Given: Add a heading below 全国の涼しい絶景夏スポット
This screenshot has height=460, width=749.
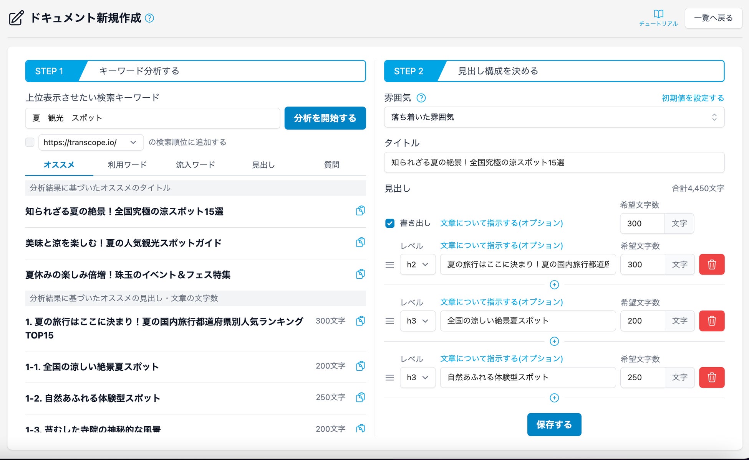Looking at the screenshot, I should pos(554,341).
